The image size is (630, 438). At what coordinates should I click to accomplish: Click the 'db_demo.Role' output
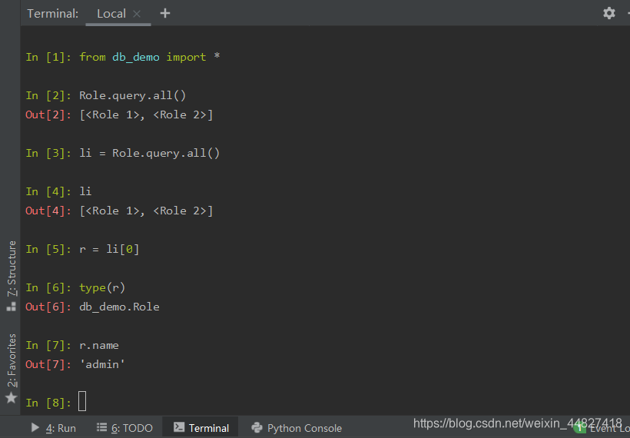pos(119,307)
